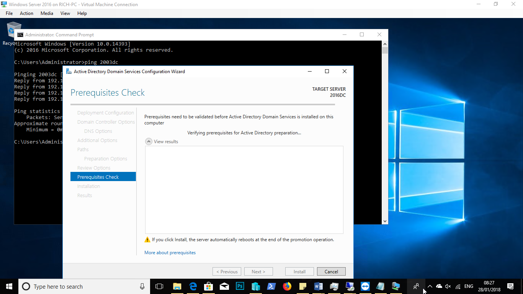Collapse the View results section
This screenshot has height=294, width=523.
click(149, 142)
